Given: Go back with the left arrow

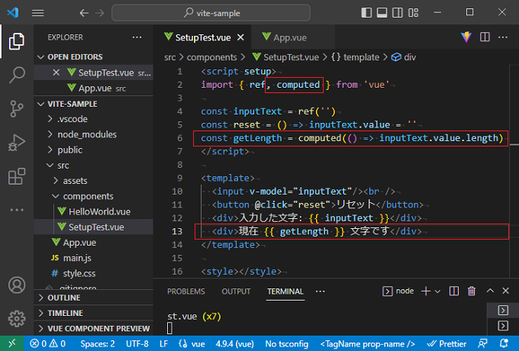Looking at the screenshot, I should click(x=84, y=13).
